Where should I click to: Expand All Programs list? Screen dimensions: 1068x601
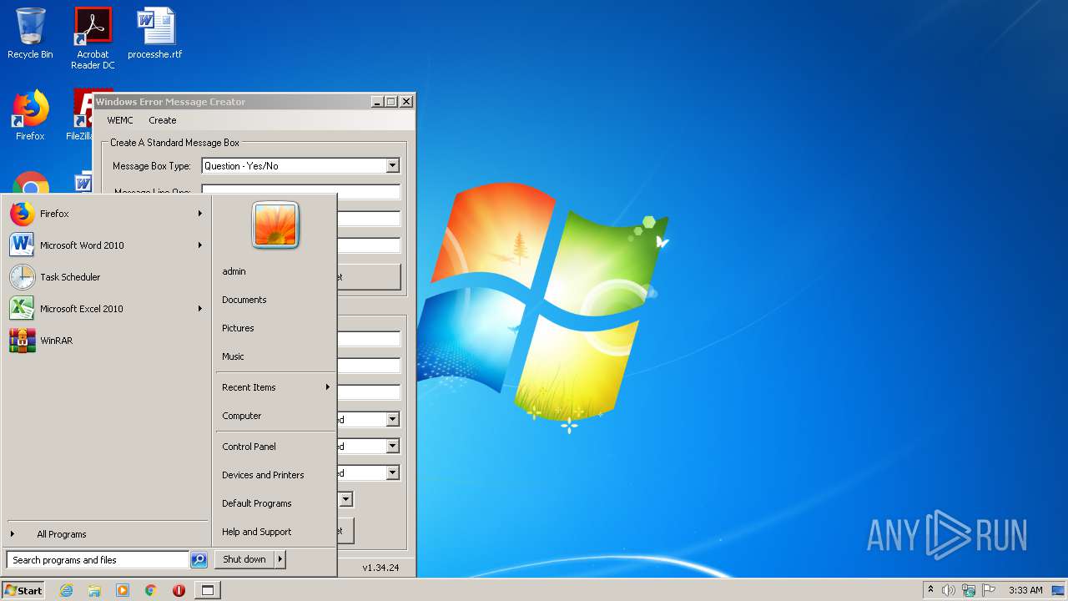click(x=107, y=534)
